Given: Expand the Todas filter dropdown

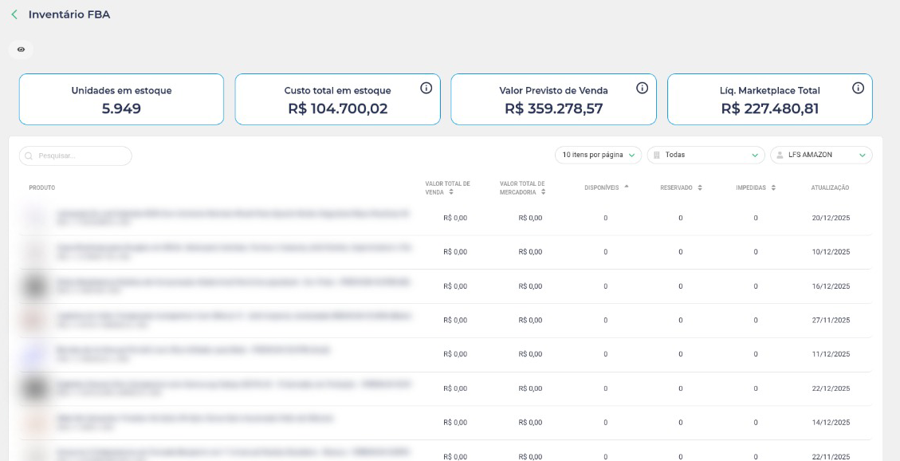Looking at the screenshot, I should pos(705,156).
